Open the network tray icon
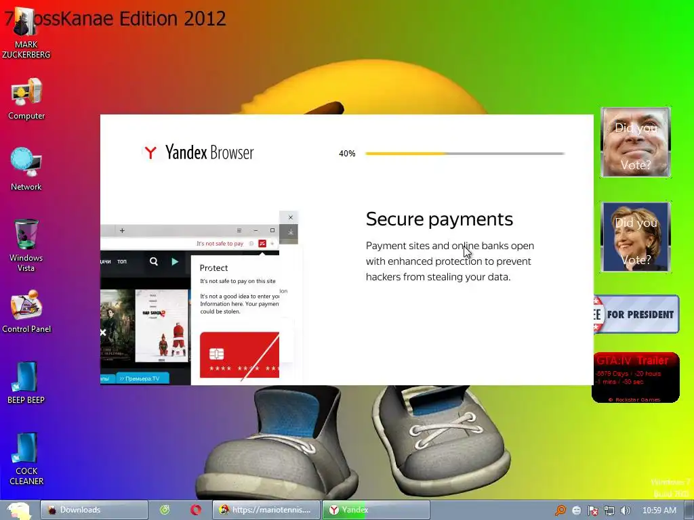Viewport: 694px width, 520px height. click(x=609, y=511)
